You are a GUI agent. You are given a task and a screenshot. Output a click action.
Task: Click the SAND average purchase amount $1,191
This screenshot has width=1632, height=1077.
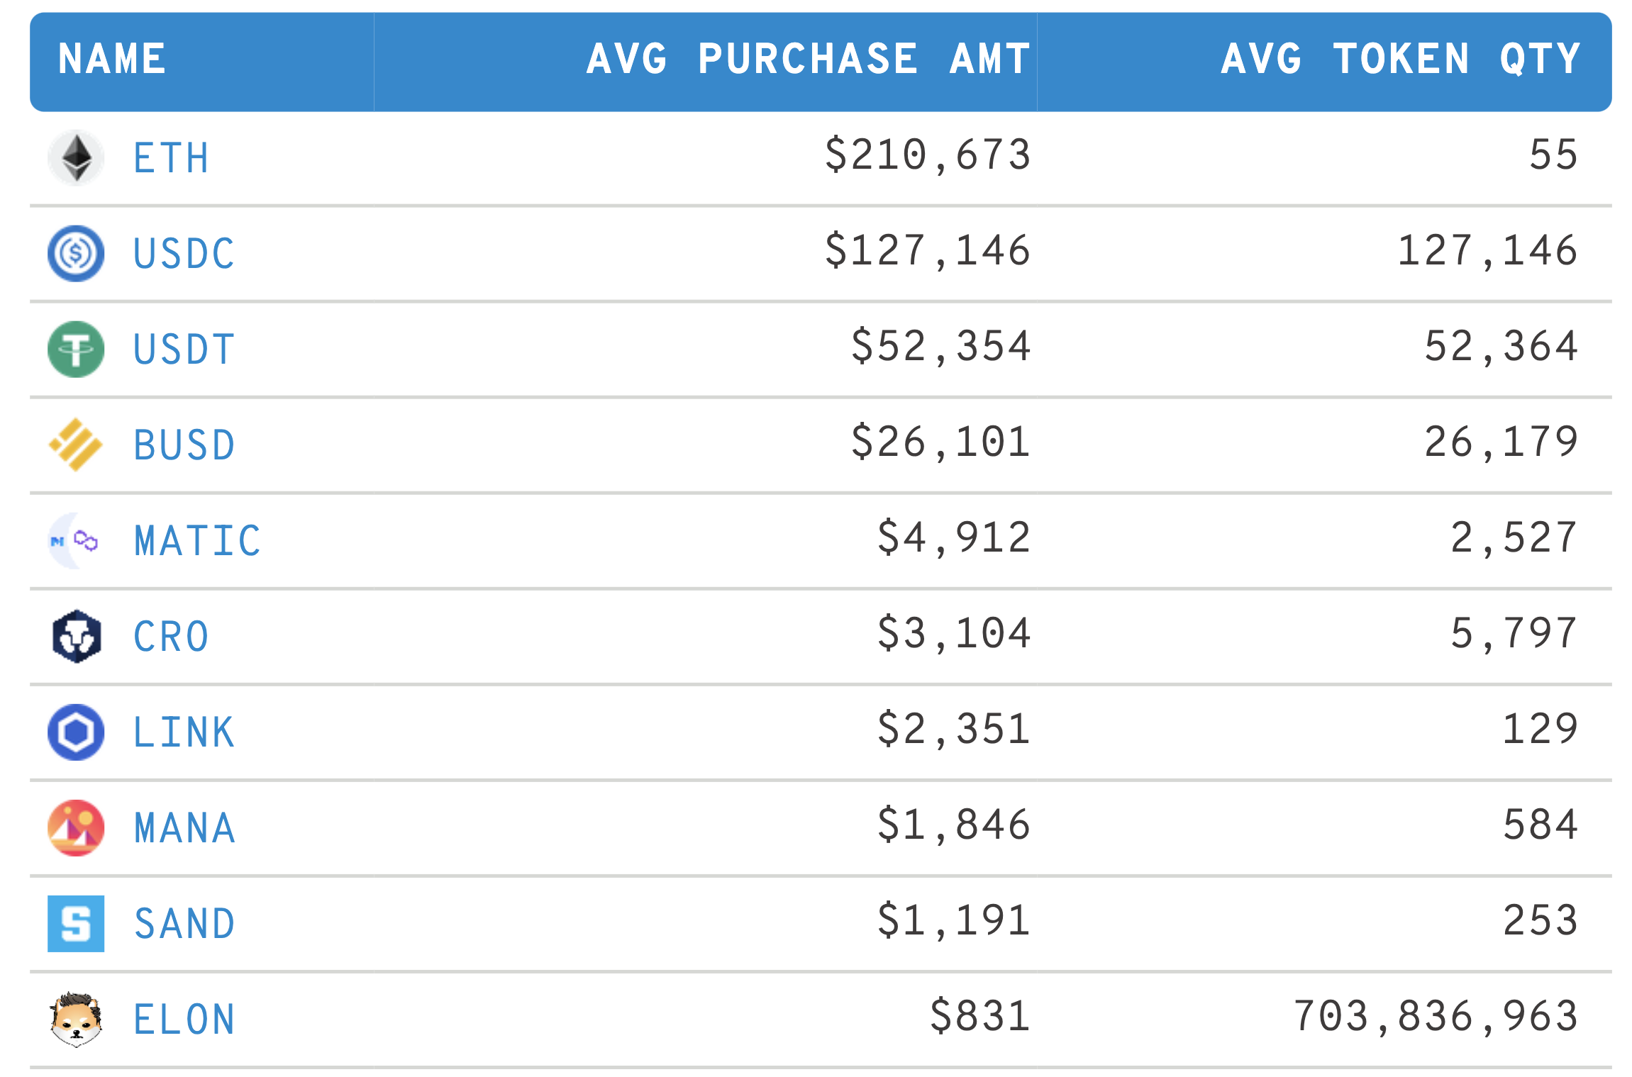click(953, 920)
